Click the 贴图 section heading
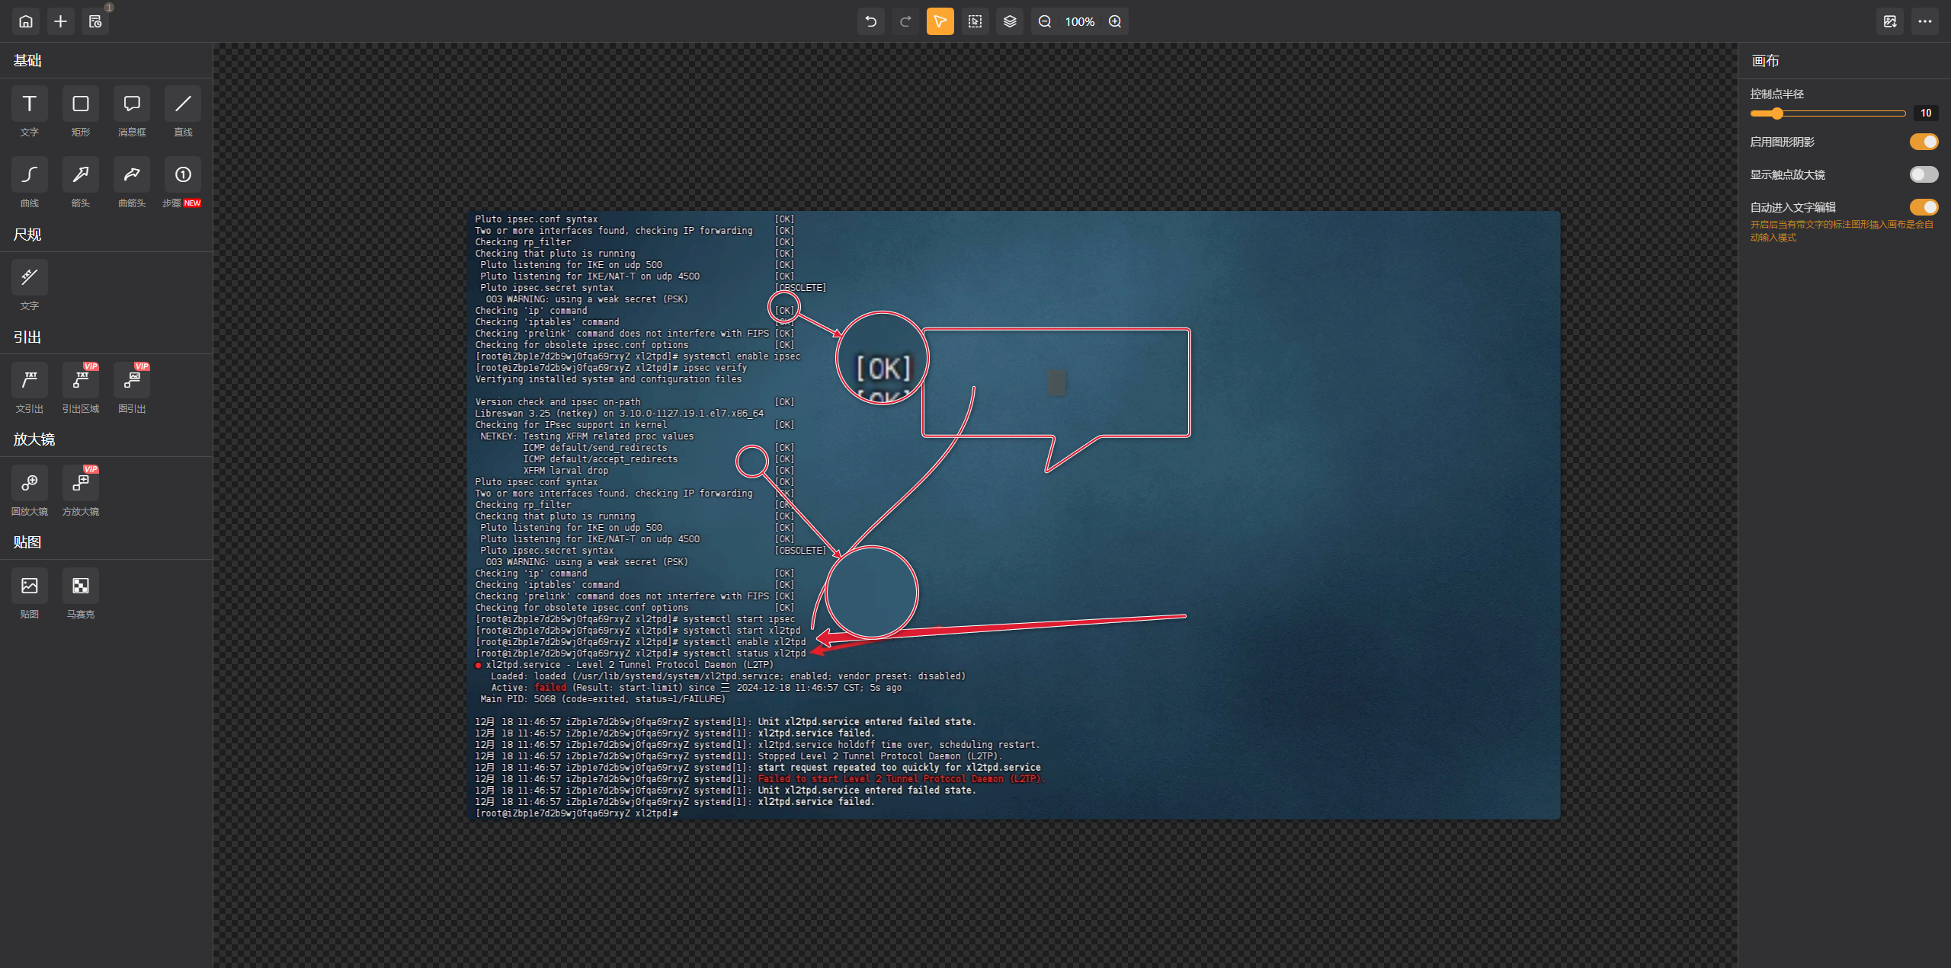Screen dimensions: 1951x968 coord(27,542)
